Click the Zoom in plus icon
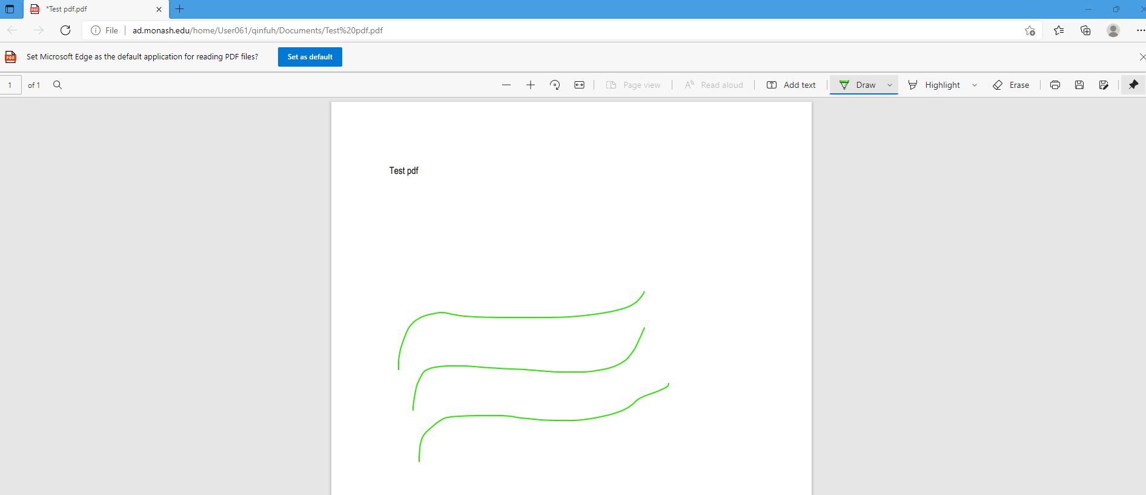The width and height of the screenshot is (1146, 495). pyautogui.click(x=531, y=85)
